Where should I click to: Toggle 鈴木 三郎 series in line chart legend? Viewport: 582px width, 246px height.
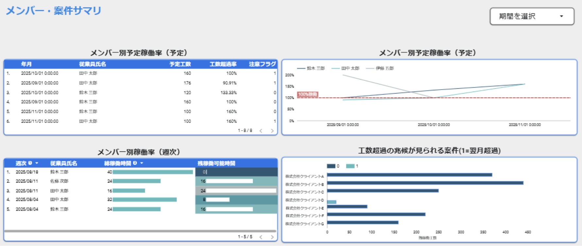point(311,68)
